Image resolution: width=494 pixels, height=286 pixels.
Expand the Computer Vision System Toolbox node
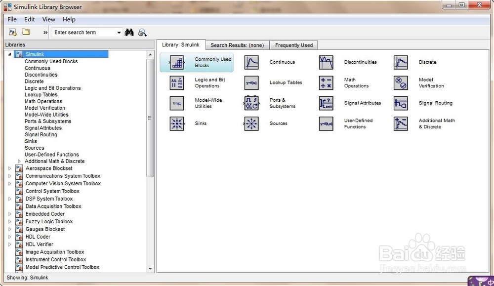coord(9,184)
